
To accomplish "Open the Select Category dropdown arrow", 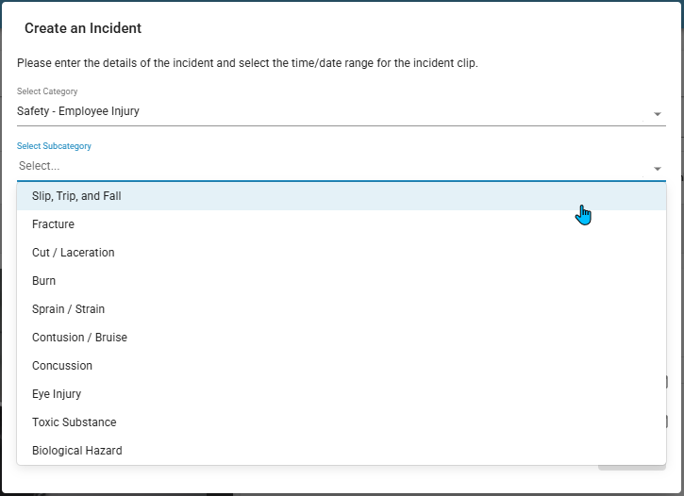I will pyautogui.click(x=657, y=114).
